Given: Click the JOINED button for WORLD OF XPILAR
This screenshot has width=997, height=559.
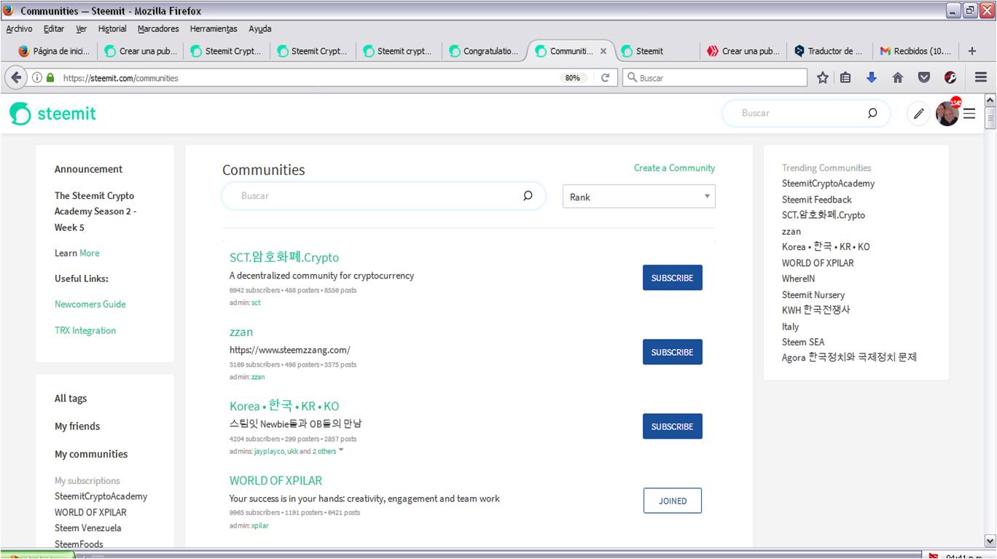Looking at the screenshot, I should [x=672, y=501].
